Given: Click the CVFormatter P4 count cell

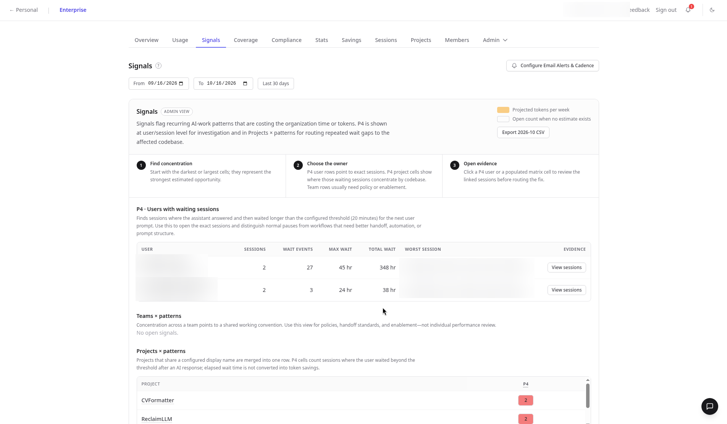Looking at the screenshot, I should (526, 400).
